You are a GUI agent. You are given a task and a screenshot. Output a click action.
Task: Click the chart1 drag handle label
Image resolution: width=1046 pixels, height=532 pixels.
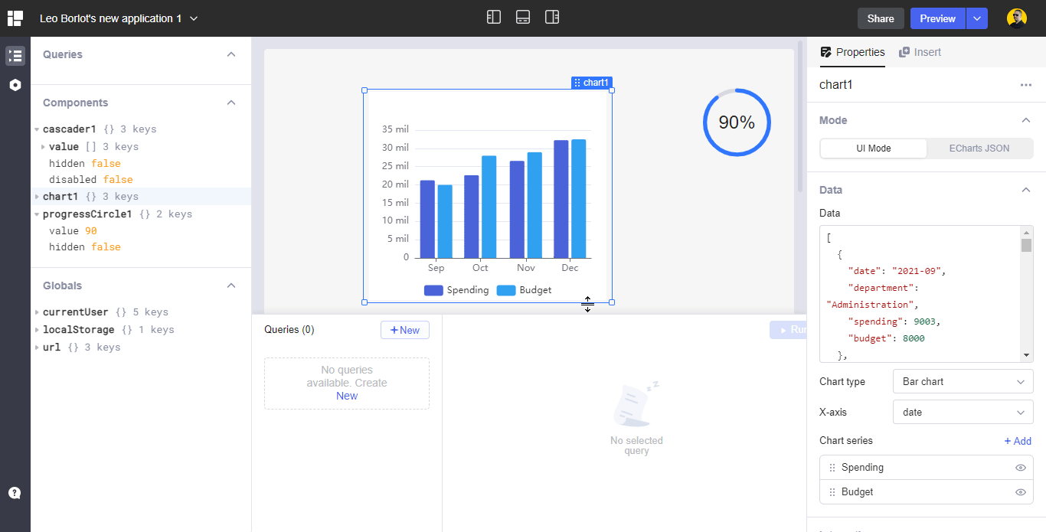[591, 83]
